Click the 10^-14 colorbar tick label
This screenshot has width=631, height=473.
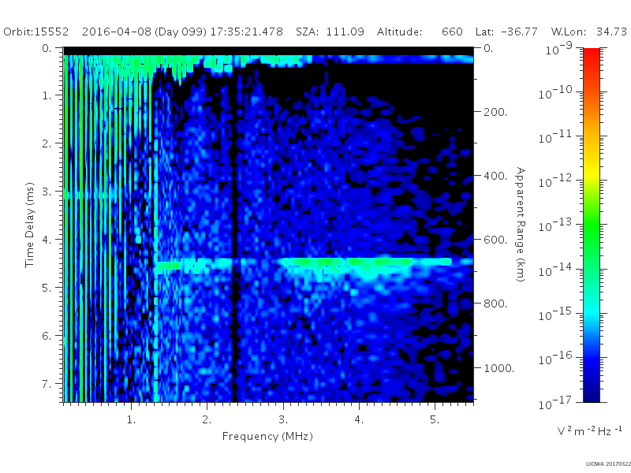pos(555,270)
